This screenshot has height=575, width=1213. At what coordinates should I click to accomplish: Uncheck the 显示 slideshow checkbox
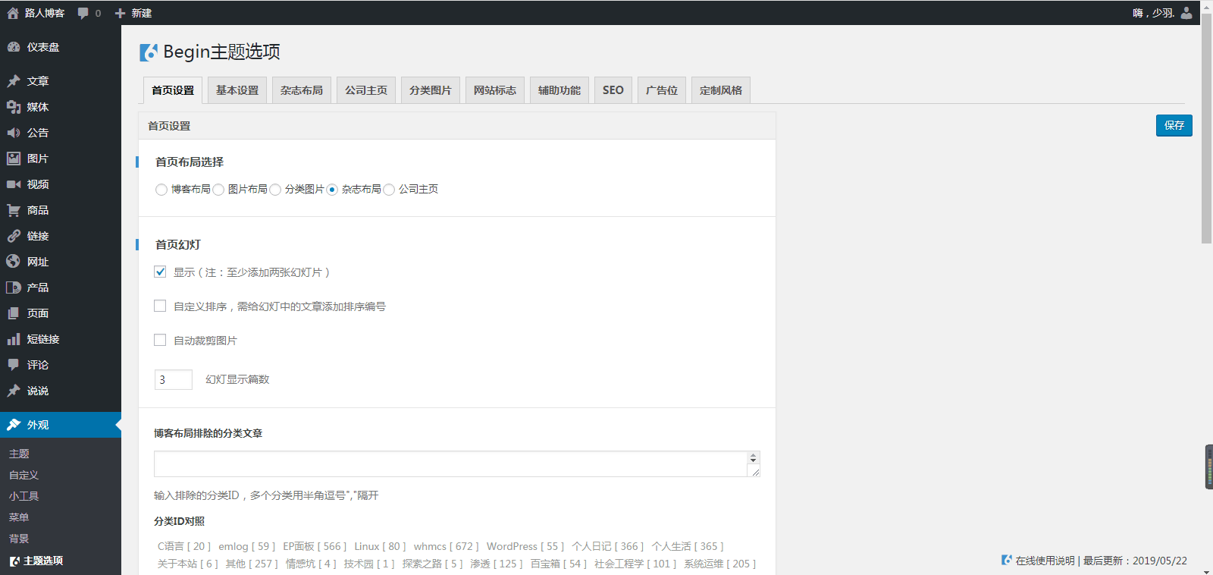(x=160, y=272)
